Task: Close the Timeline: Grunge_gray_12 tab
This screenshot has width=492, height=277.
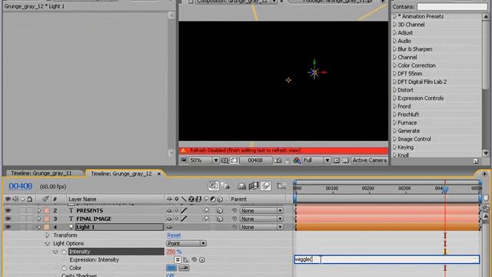Action: 159,174
